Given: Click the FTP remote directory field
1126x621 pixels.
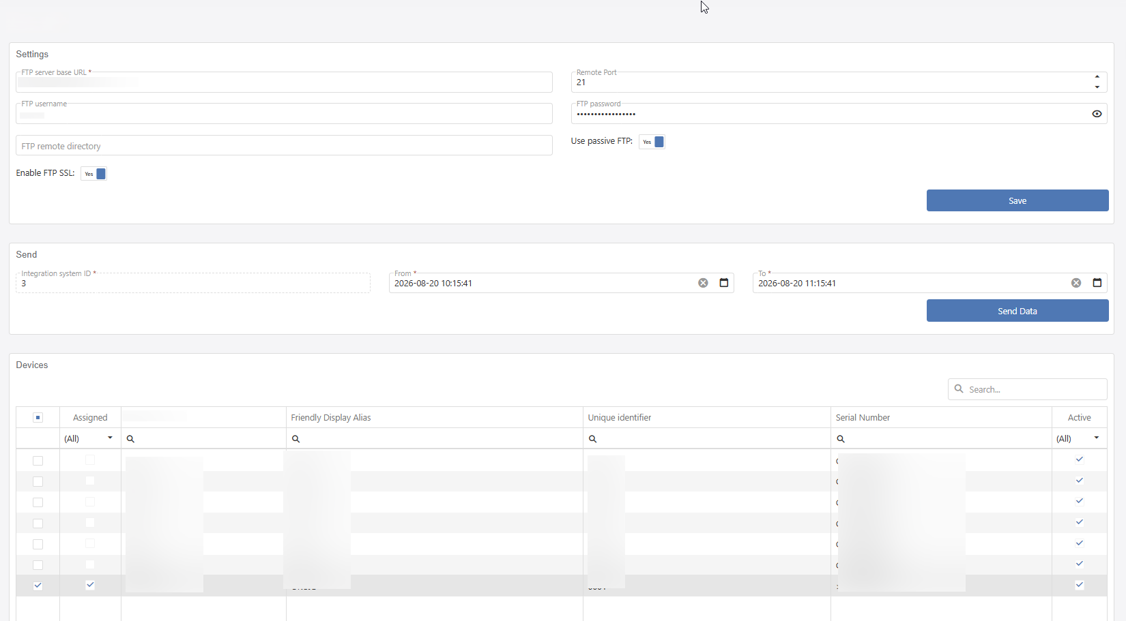Looking at the screenshot, I should (284, 145).
